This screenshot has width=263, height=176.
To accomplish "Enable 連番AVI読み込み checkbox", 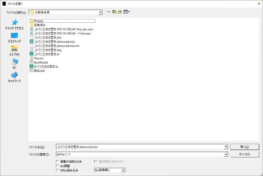I will [58, 162].
